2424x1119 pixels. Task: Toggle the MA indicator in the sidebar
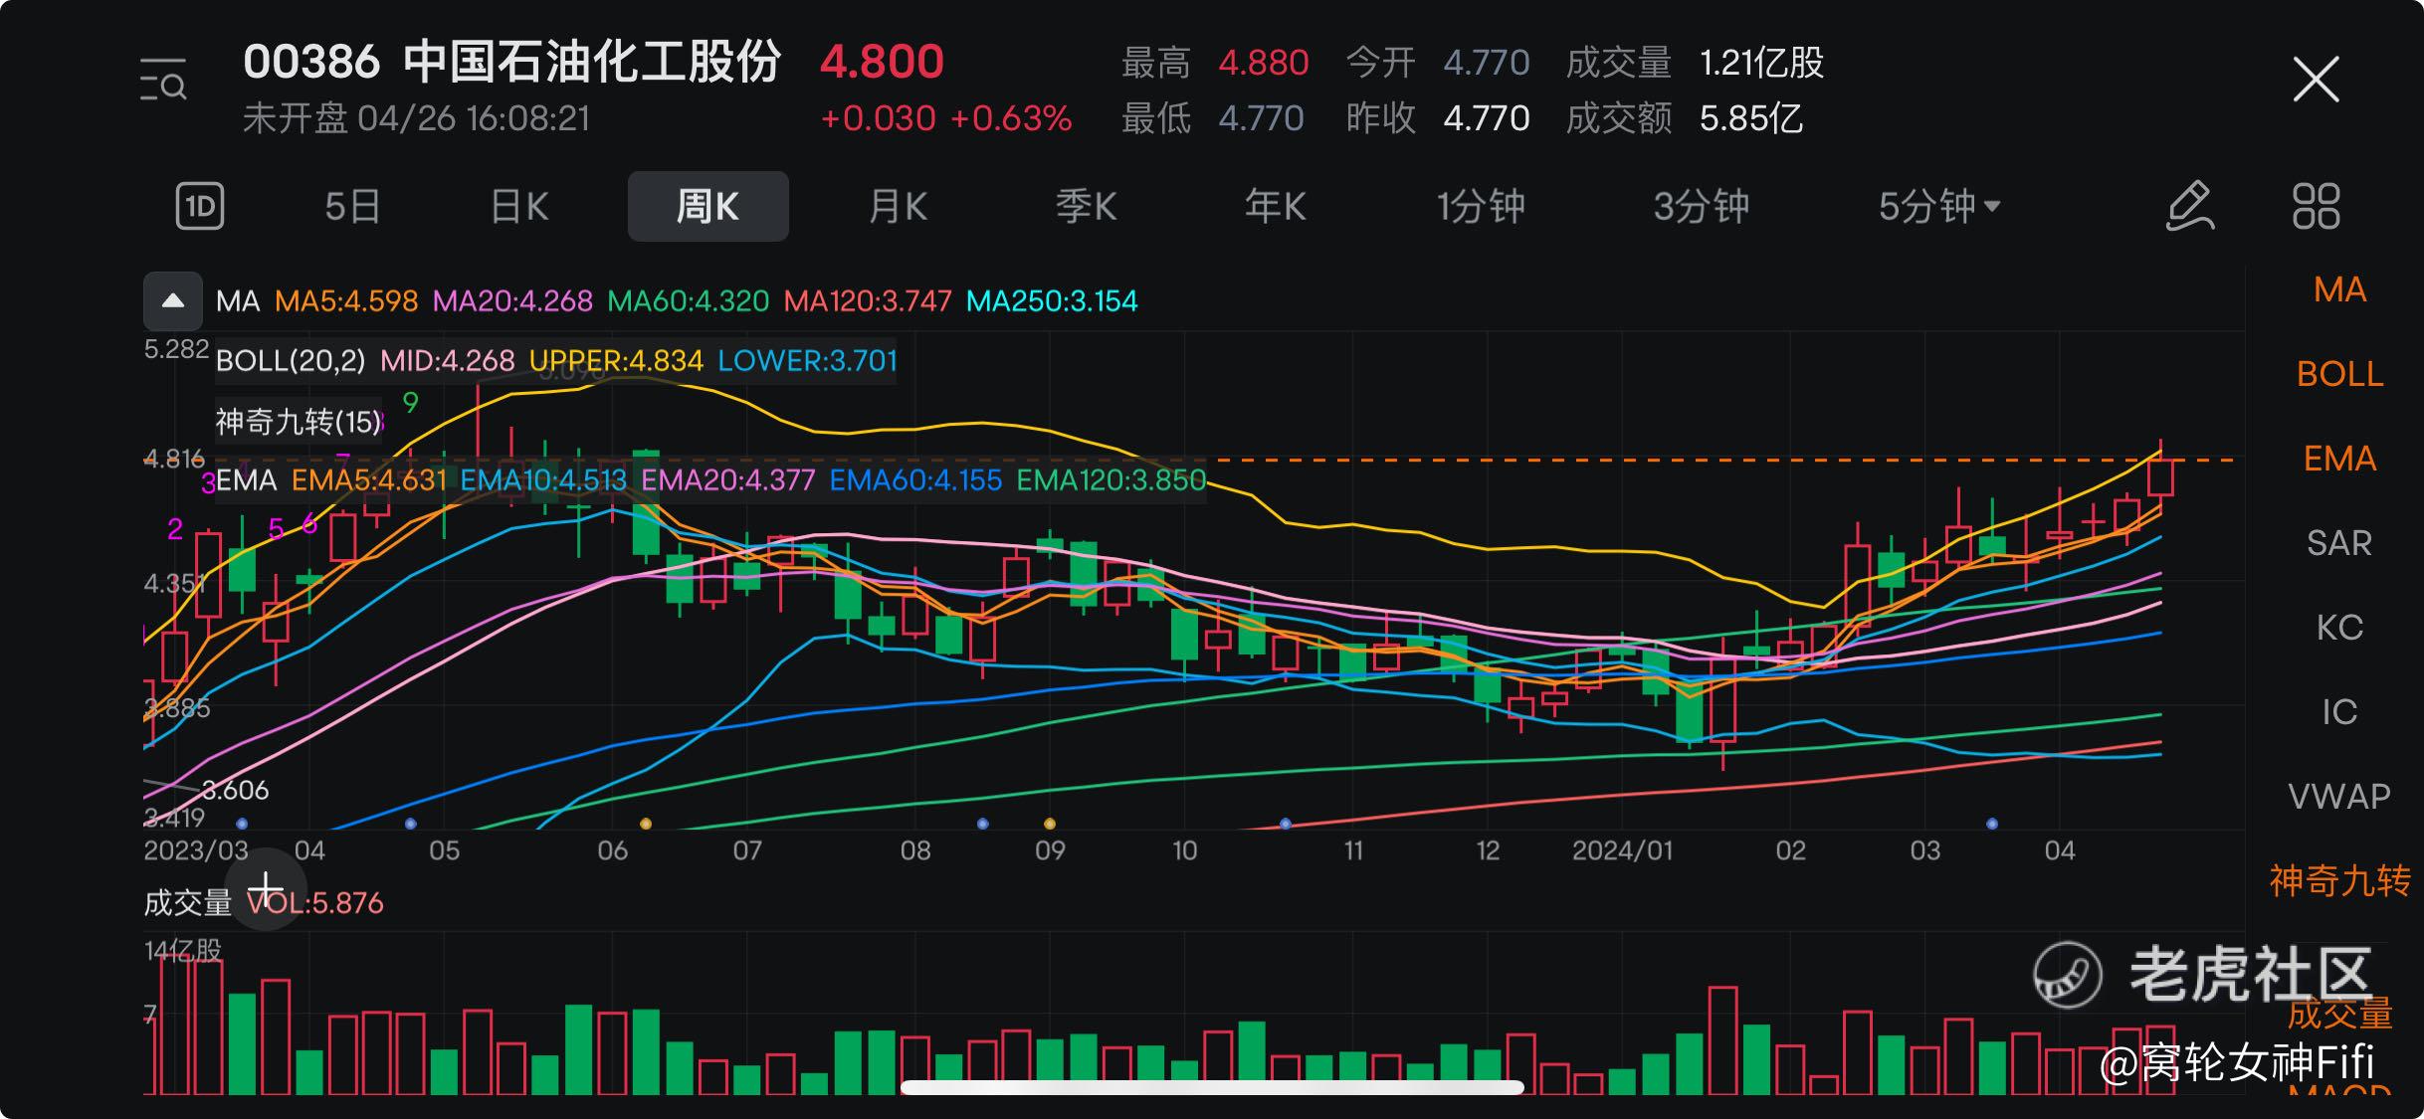click(2339, 289)
